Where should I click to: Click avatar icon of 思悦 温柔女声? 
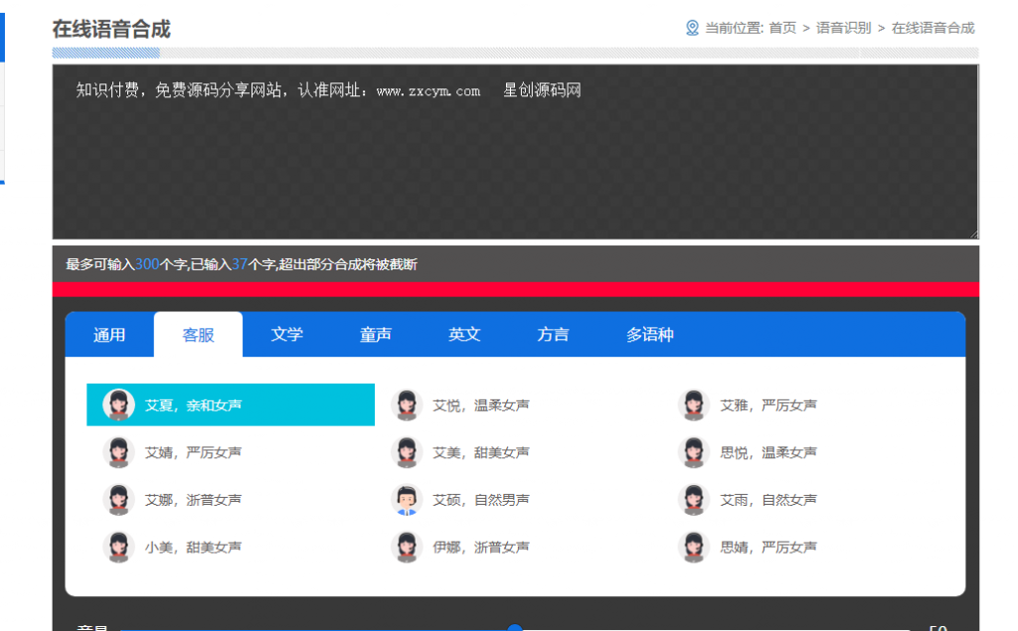coord(694,452)
